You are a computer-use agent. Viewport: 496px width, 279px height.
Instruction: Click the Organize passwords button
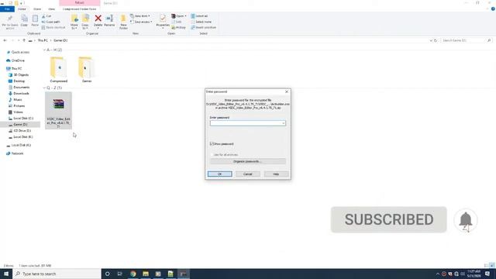(248, 162)
